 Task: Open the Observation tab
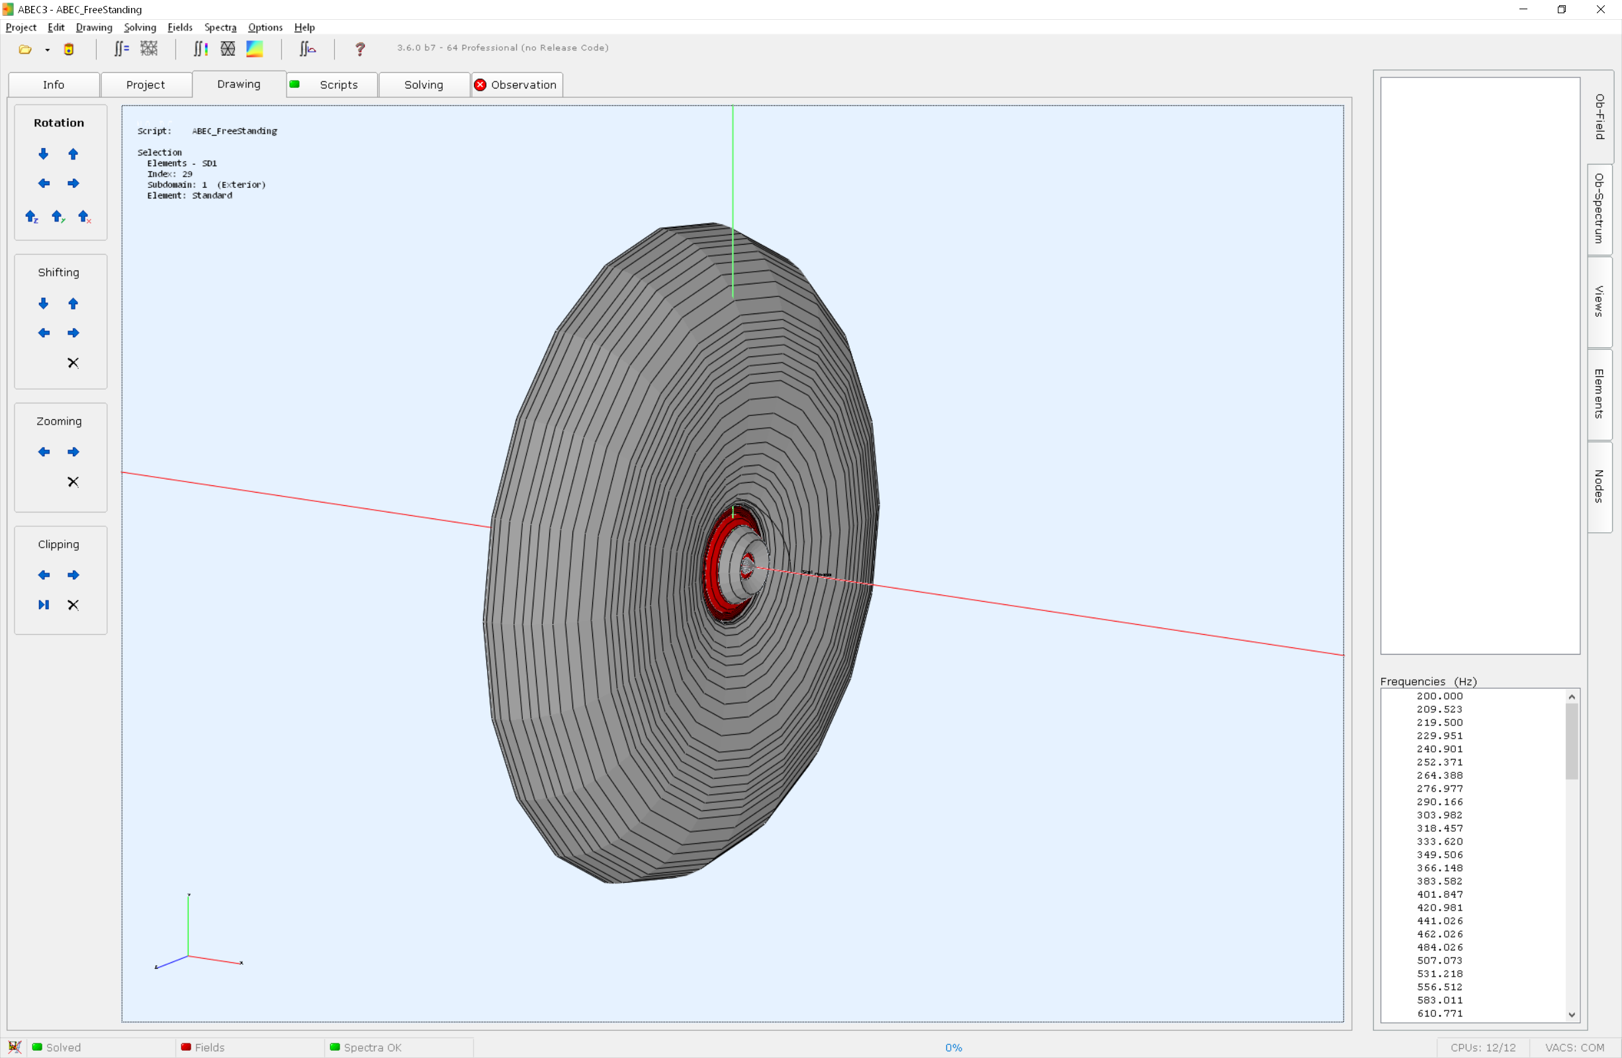coord(523,85)
